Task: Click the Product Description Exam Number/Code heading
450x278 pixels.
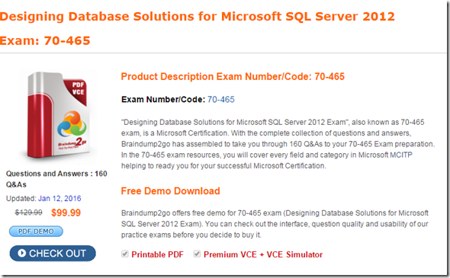Action: (x=233, y=77)
